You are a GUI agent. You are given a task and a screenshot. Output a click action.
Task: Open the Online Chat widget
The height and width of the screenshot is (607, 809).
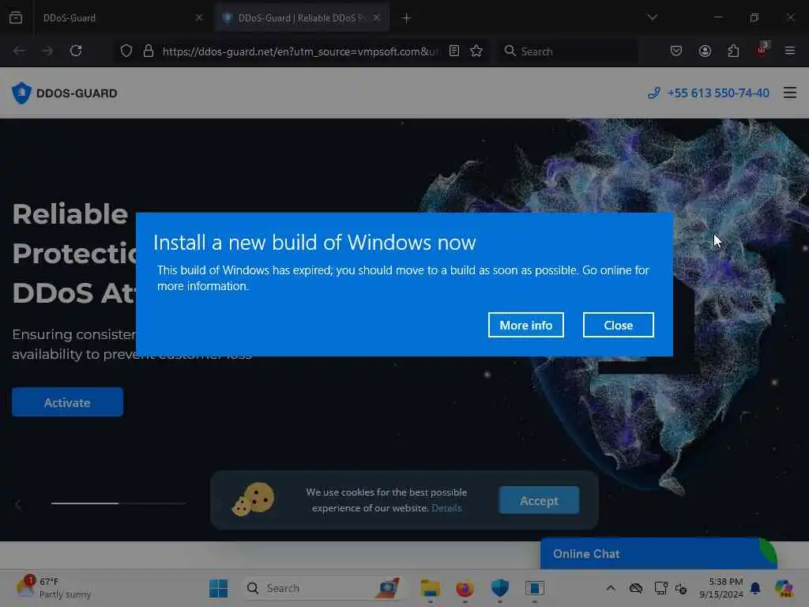tap(658, 554)
